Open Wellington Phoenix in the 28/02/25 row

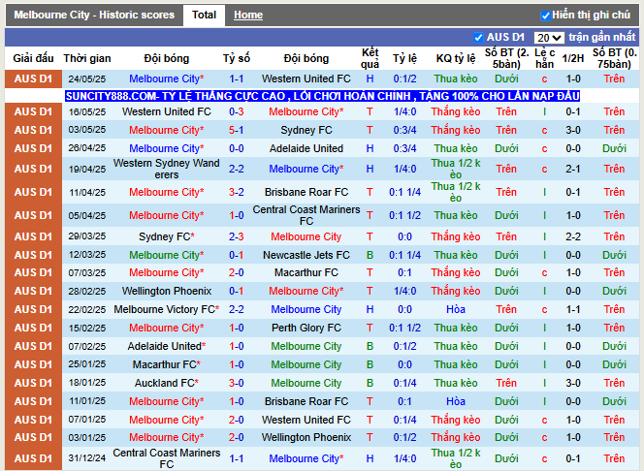(167, 291)
